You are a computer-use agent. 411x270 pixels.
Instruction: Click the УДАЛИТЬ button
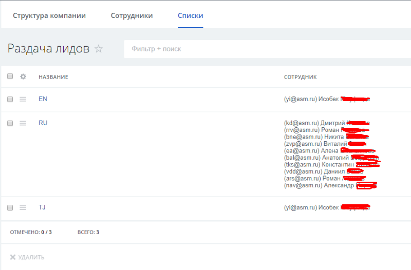pos(27,257)
